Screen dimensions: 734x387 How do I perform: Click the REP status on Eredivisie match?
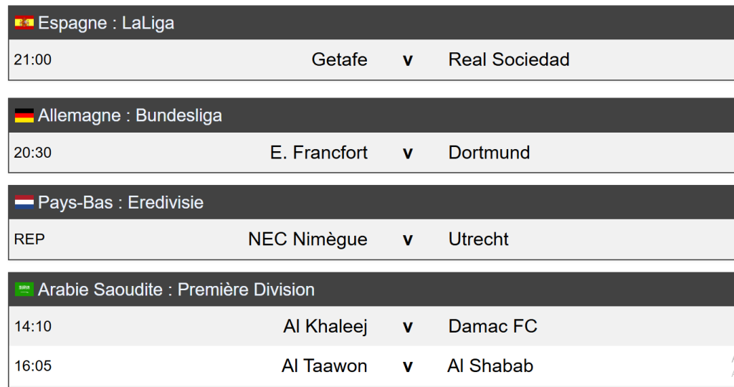[29, 239]
